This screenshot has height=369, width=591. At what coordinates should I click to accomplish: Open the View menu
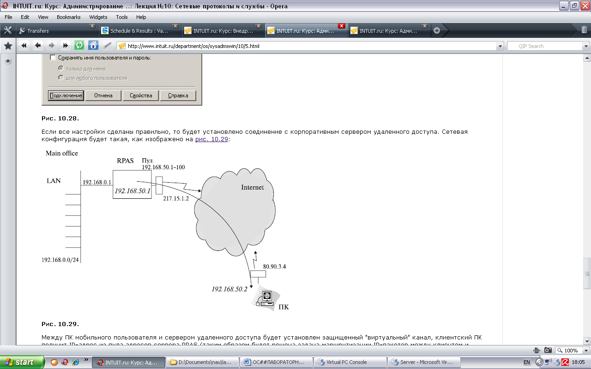pyautogui.click(x=43, y=17)
